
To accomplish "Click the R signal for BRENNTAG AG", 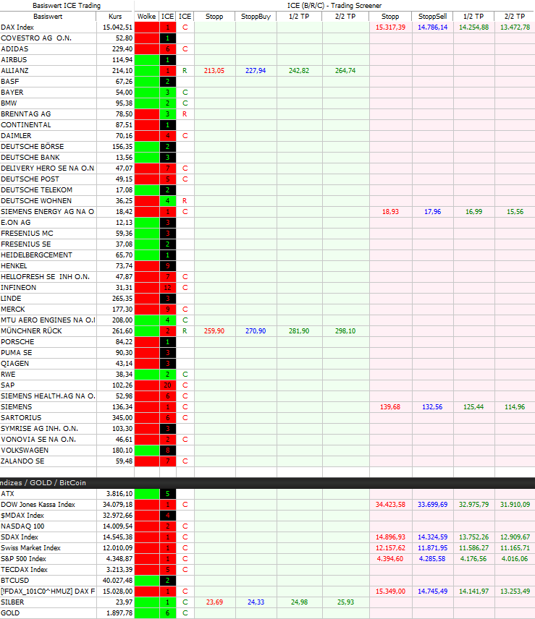I will point(185,114).
